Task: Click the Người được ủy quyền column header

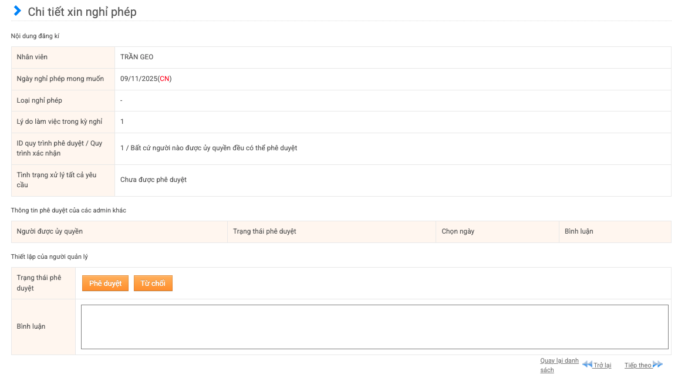Action: pos(50,231)
